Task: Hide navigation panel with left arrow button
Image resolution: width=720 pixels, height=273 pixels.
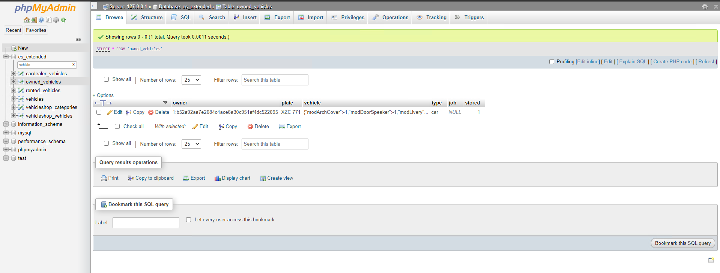Action: tap(94, 6)
